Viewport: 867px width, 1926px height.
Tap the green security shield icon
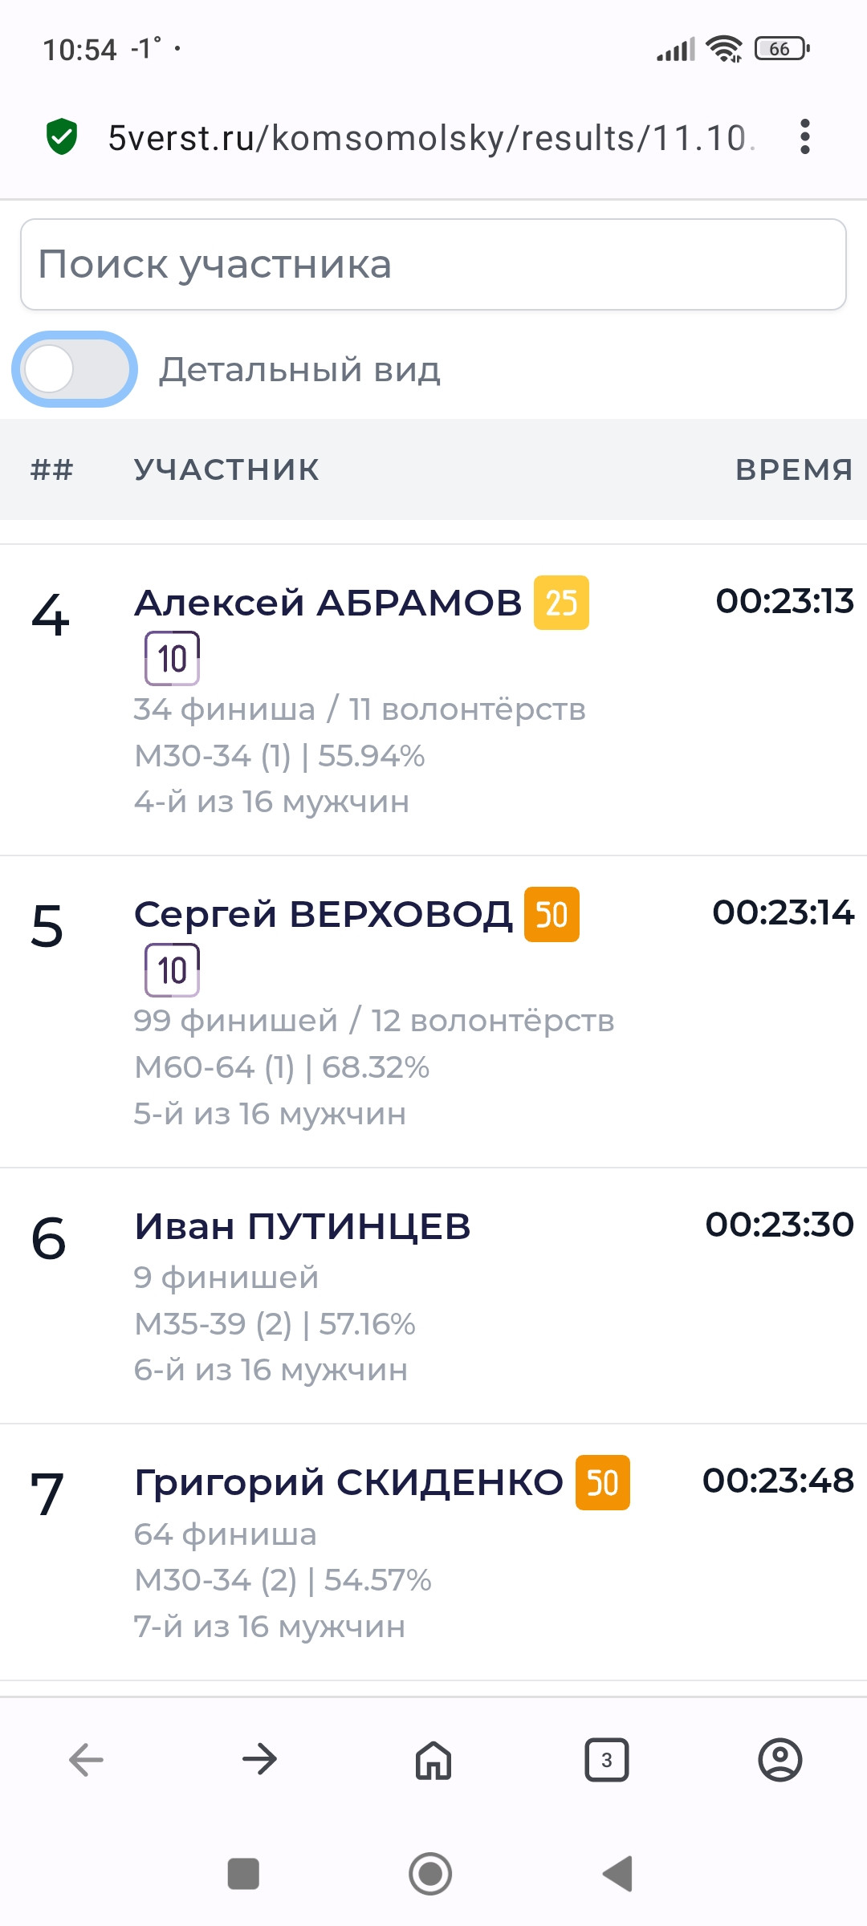click(62, 136)
